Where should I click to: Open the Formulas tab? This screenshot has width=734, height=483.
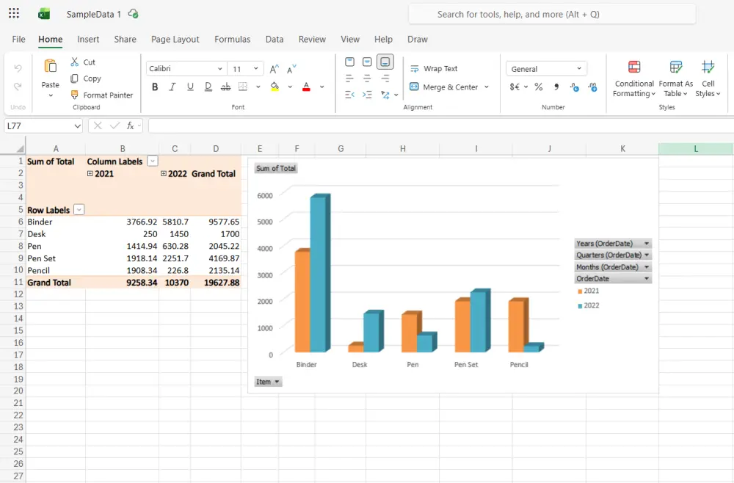pos(232,40)
